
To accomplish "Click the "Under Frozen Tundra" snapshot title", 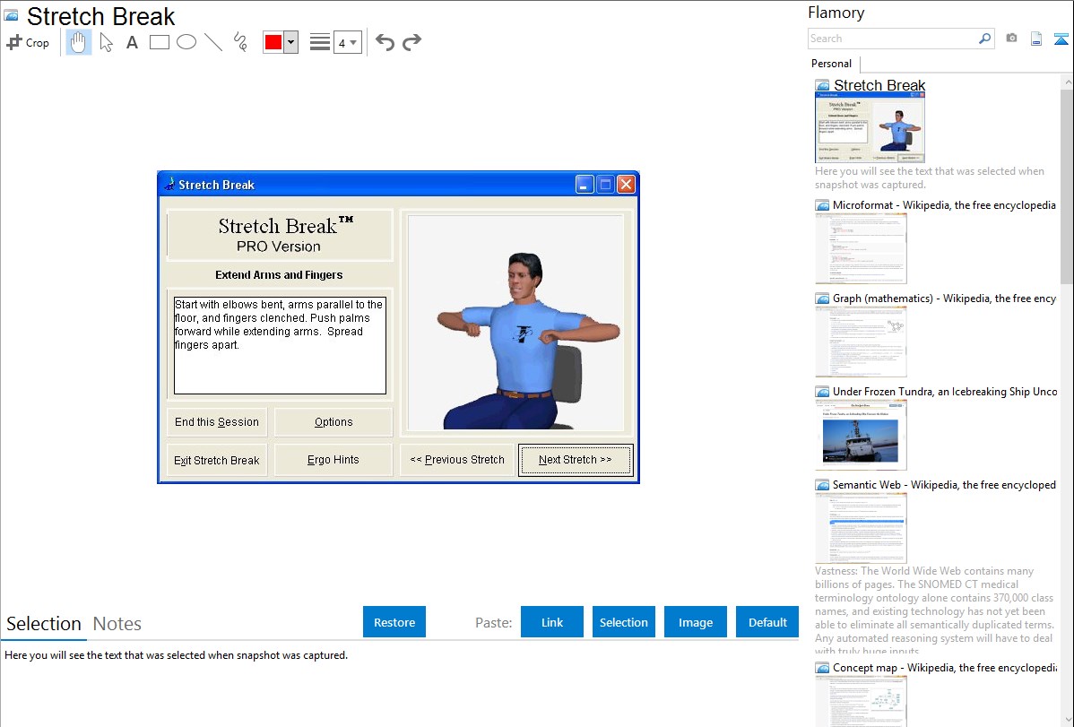I will pyautogui.click(x=945, y=391).
